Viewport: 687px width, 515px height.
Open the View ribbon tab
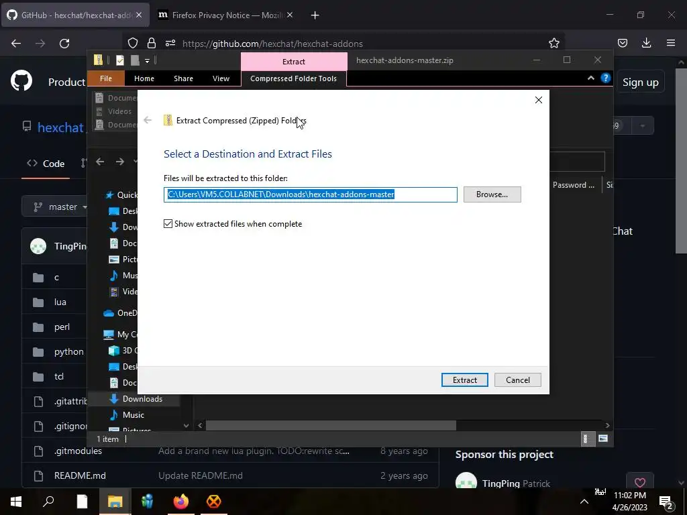221,78
